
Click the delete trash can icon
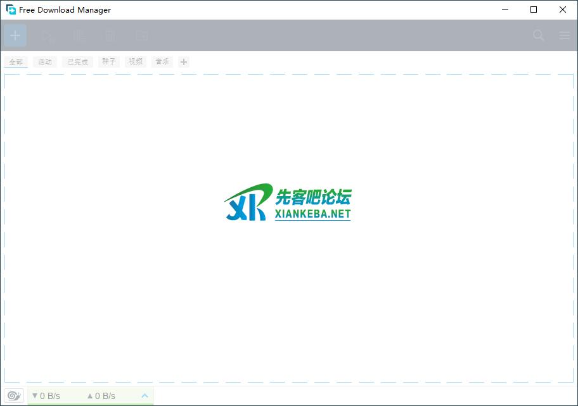click(x=110, y=35)
